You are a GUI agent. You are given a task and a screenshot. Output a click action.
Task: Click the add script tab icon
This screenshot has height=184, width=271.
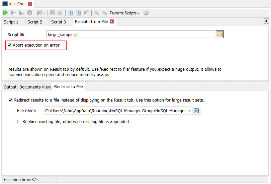coord(70,13)
